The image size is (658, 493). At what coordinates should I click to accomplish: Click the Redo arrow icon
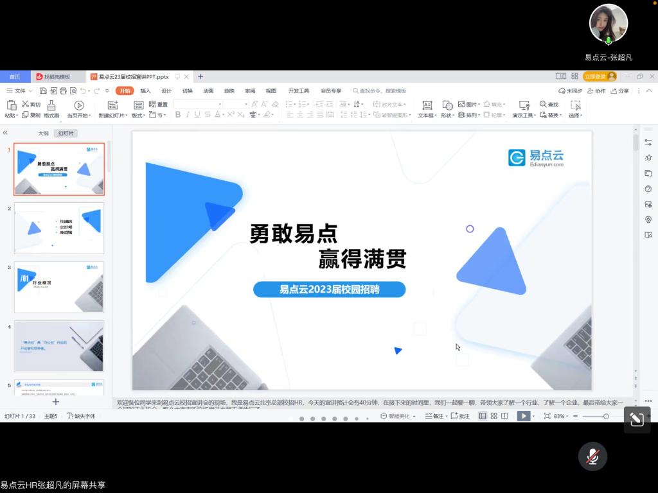pyautogui.click(x=96, y=91)
